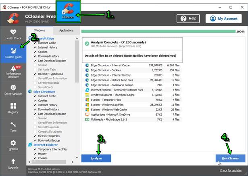248x176 pixels.
Task: Click the Upgrade arrow icon
Action: click(13, 161)
